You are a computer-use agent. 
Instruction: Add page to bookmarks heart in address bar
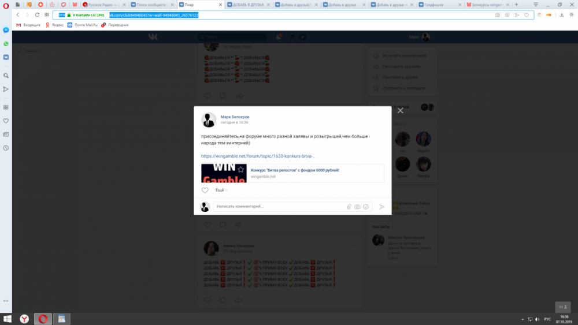pos(527,15)
